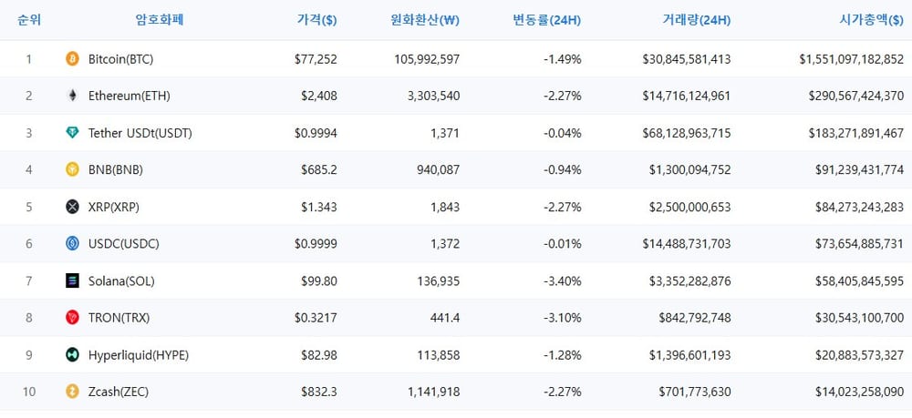Open the TRON(TRX) name link

(x=119, y=318)
